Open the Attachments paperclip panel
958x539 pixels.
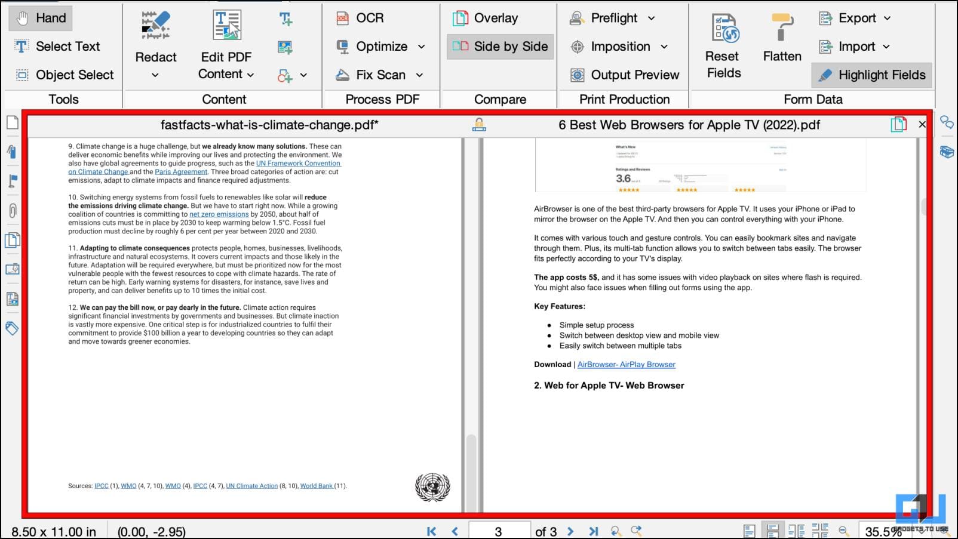pos(12,210)
